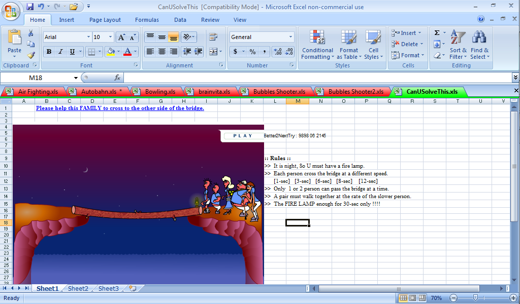
Task: Click the Accounting dollar format icon
Action: pos(235,52)
